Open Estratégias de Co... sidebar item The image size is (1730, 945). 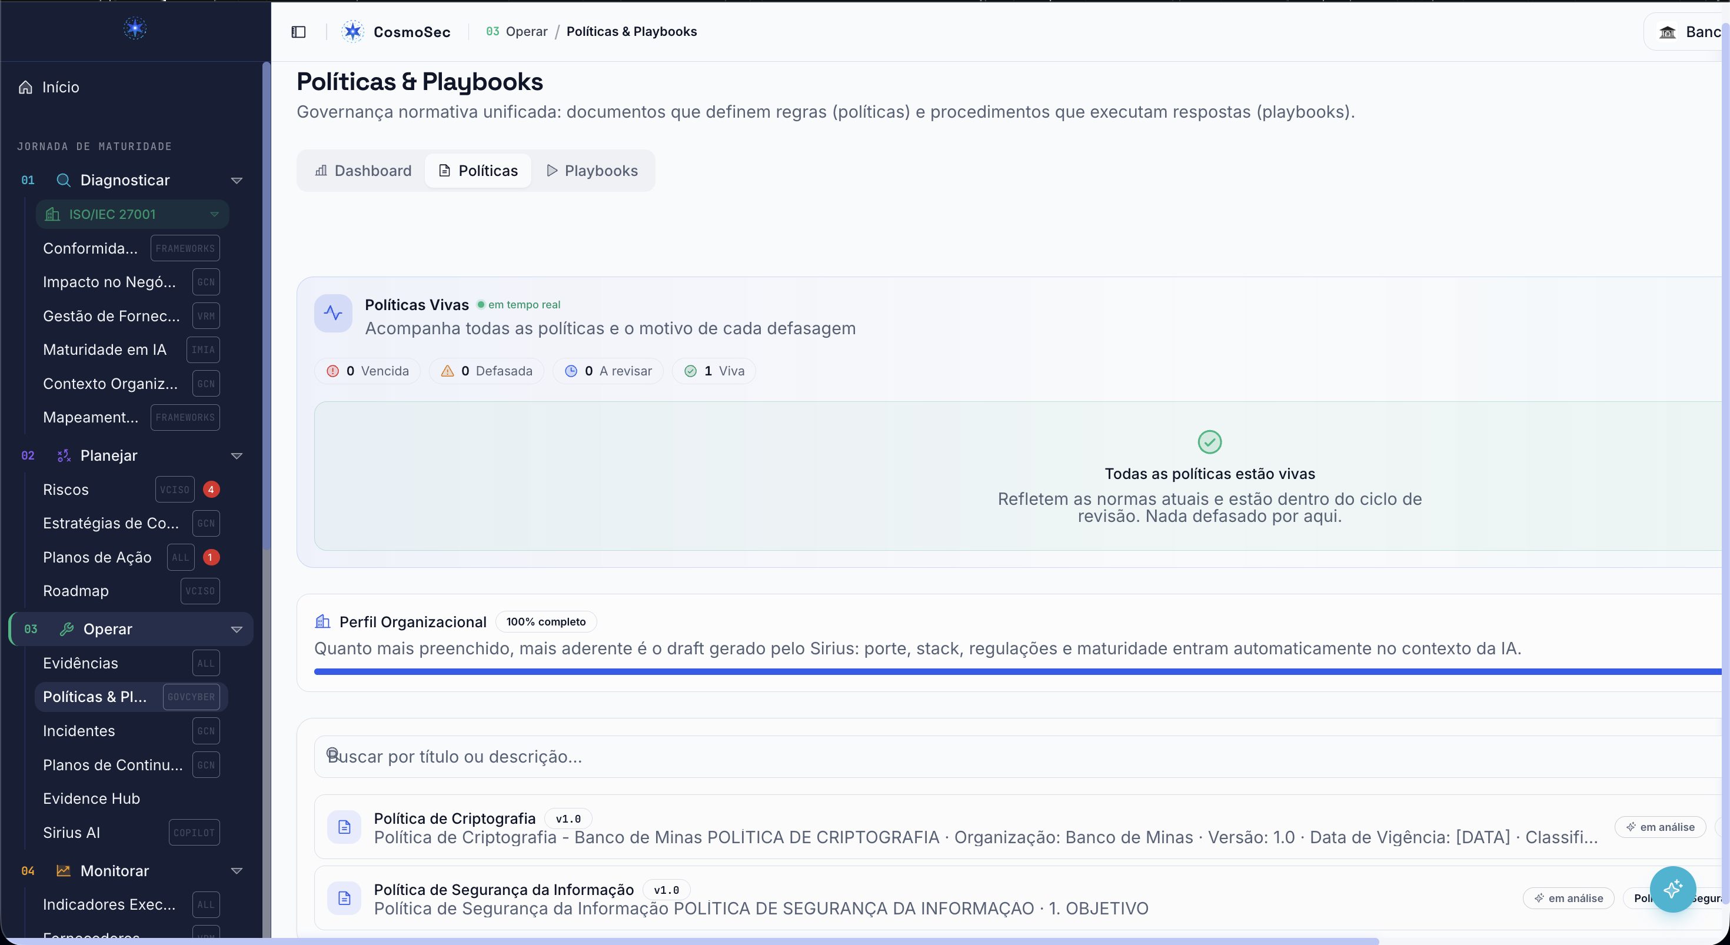point(131,523)
